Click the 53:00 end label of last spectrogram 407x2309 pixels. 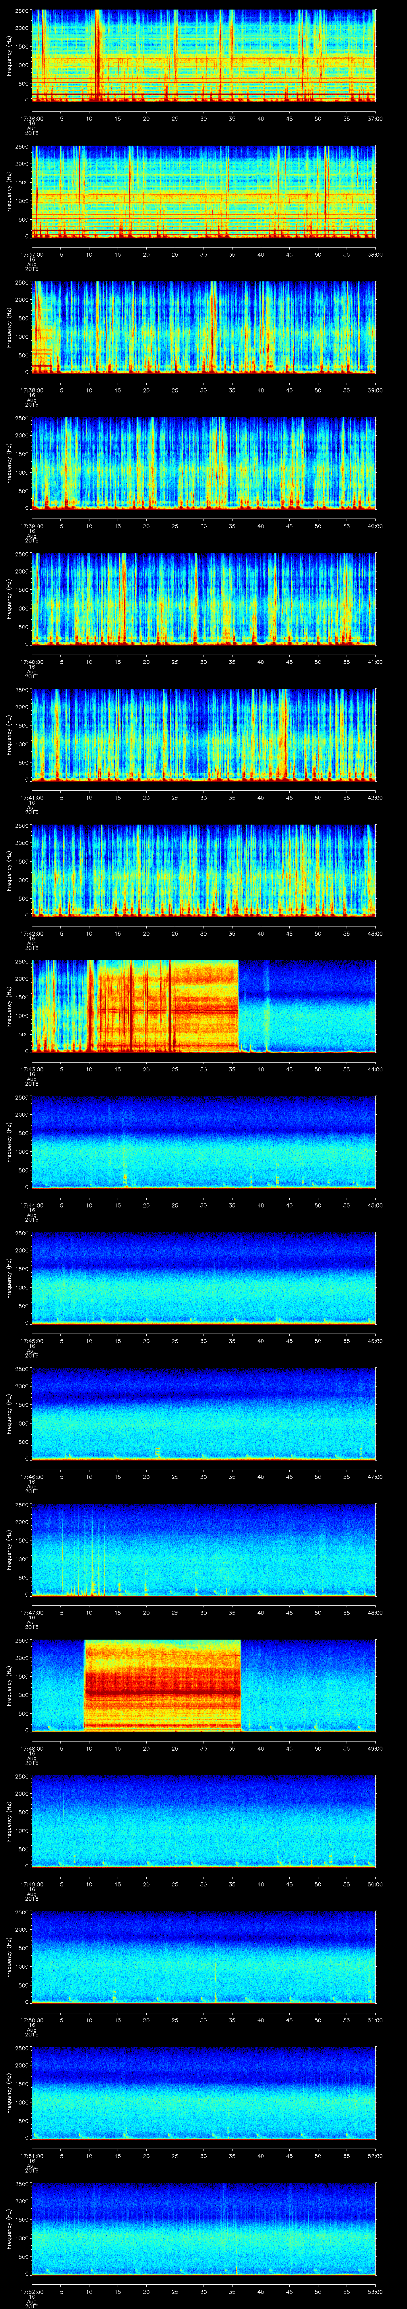coord(375,2291)
